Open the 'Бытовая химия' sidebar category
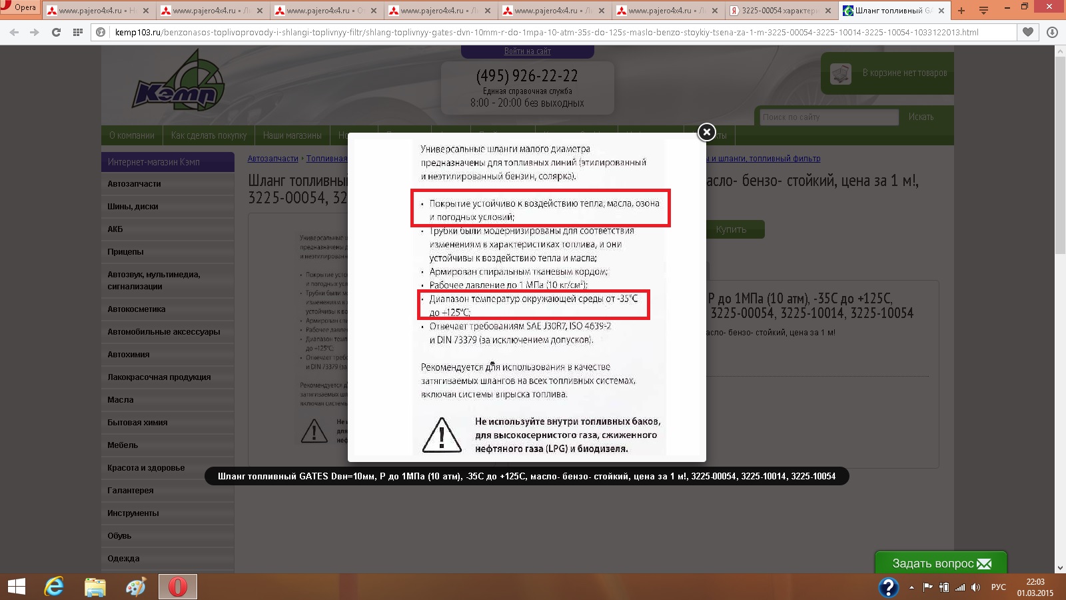 pyautogui.click(x=168, y=423)
